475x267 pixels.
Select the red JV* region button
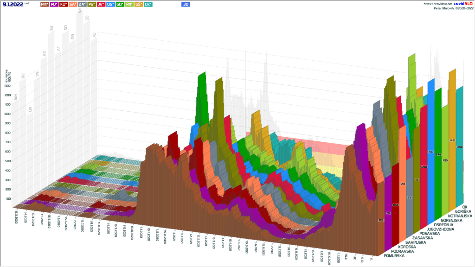coord(101,4)
